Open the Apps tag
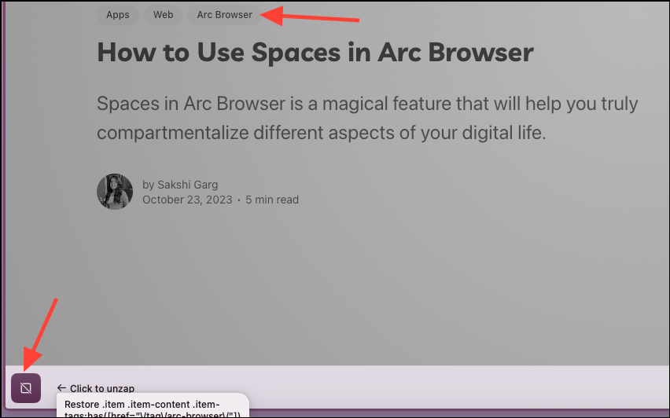Image resolution: width=670 pixels, height=418 pixels. coord(118,14)
